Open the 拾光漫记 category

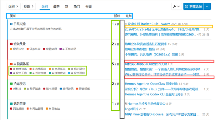[x=18, y=84]
